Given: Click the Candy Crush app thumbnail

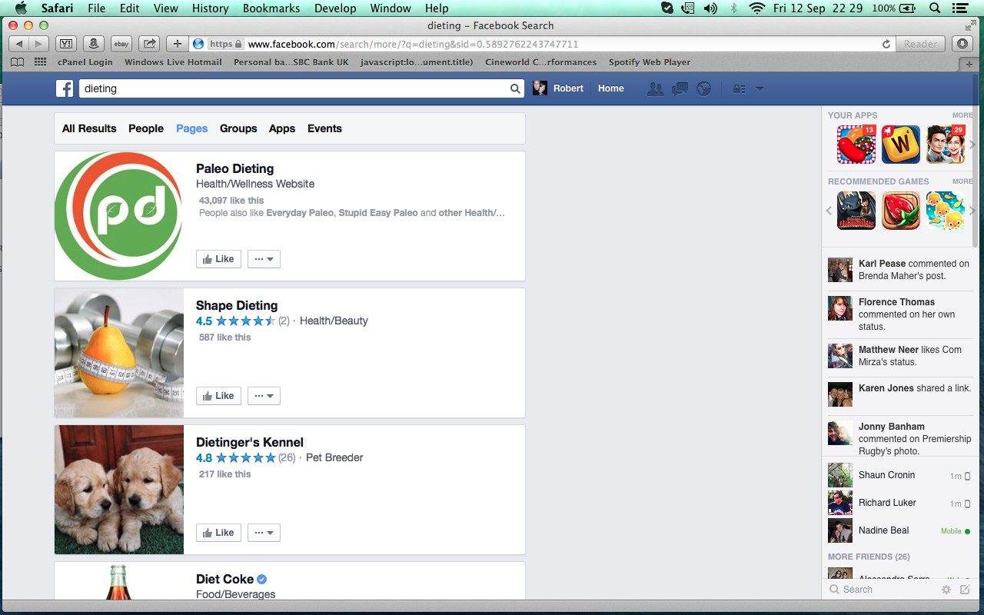Looking at the screenshot, I should (856, 145).
